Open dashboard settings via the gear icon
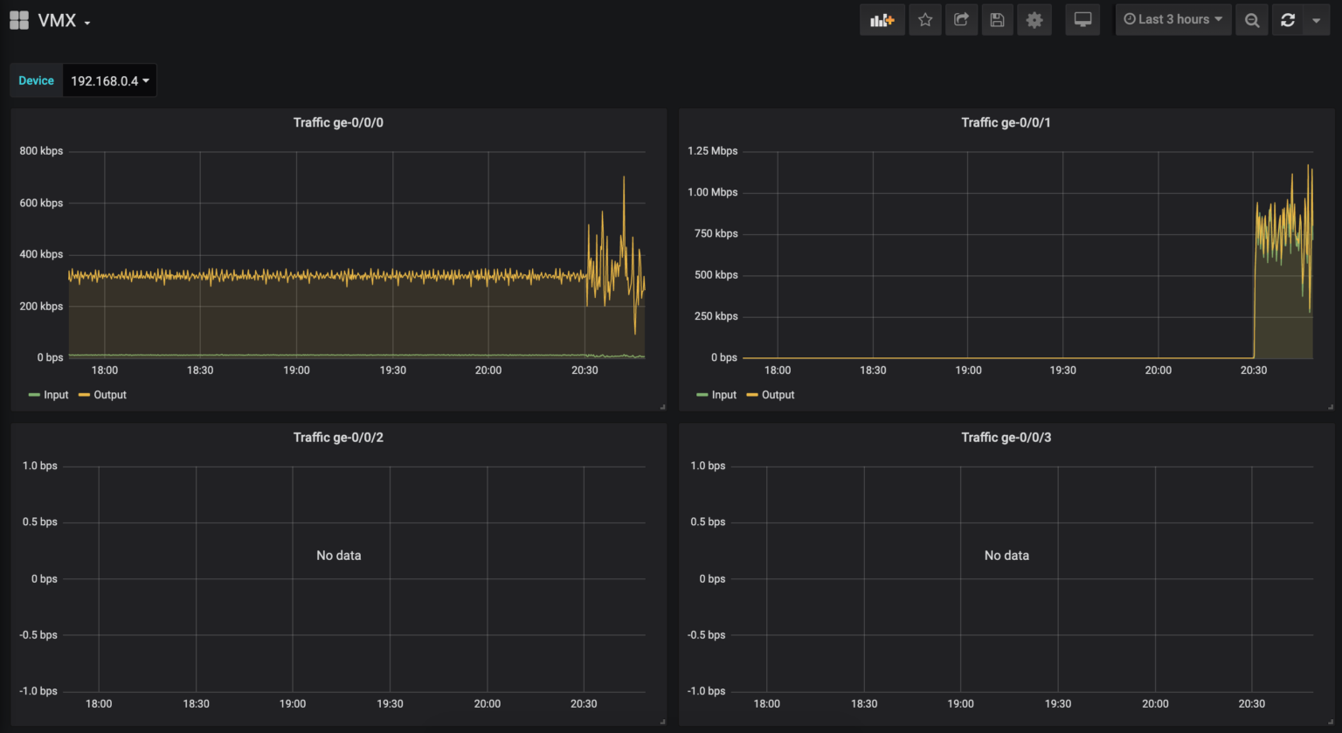The height and width of the screenshot is (733, 1342). click(1034, 19)
